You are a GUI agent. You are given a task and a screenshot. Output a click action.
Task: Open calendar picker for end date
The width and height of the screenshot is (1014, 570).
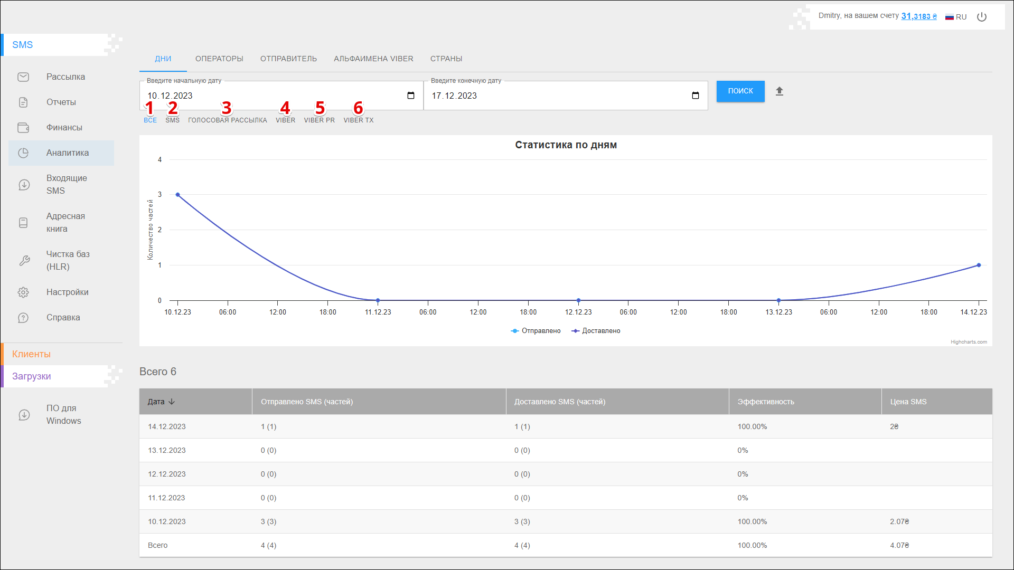pyautogui.click(x=695, y=96)
